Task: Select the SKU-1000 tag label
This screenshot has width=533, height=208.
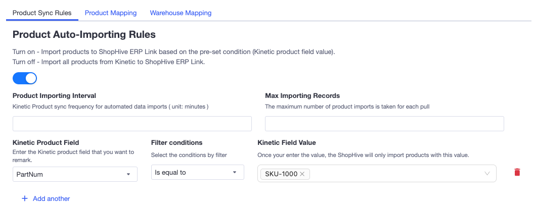Action: point(281,174)
